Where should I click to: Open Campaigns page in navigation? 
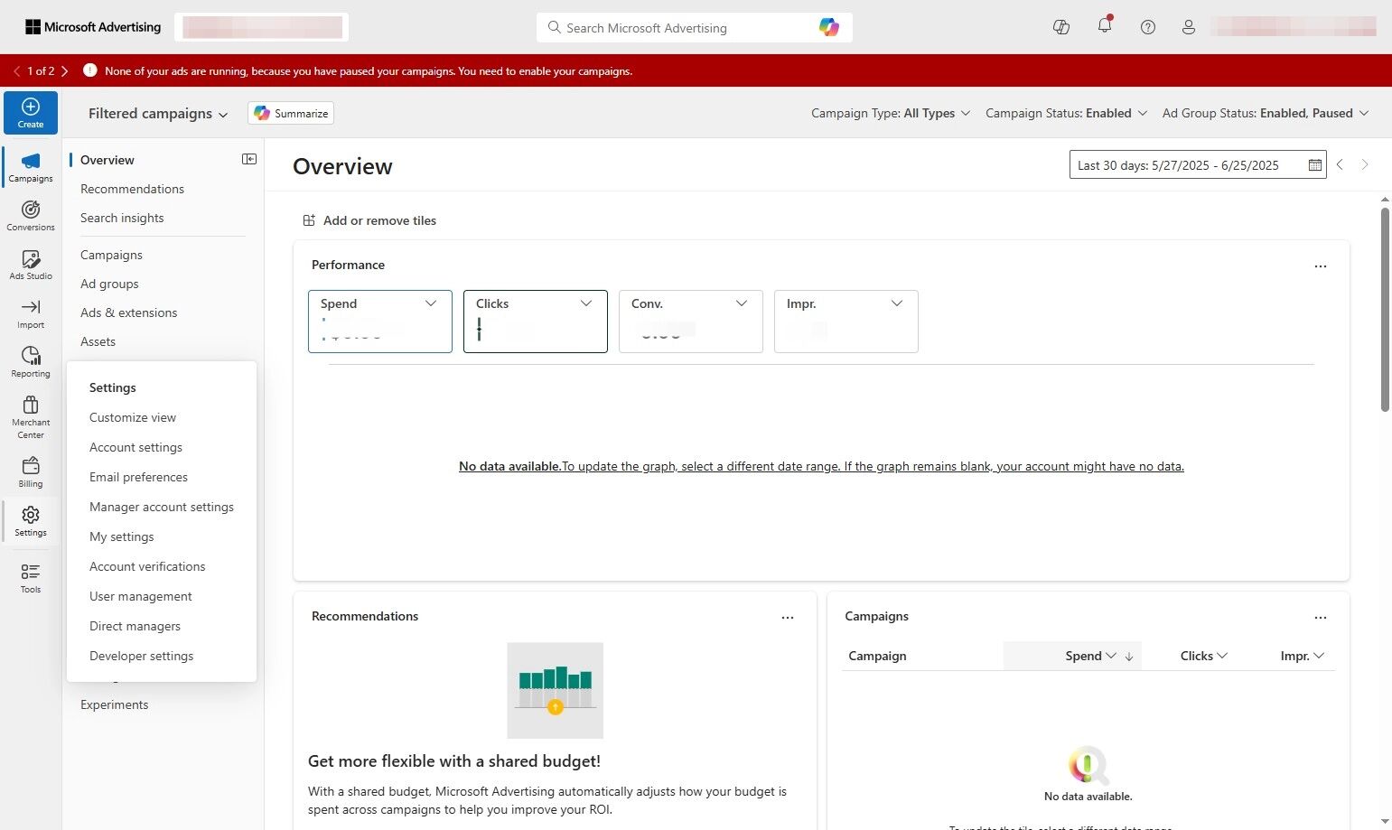[111, 255]
